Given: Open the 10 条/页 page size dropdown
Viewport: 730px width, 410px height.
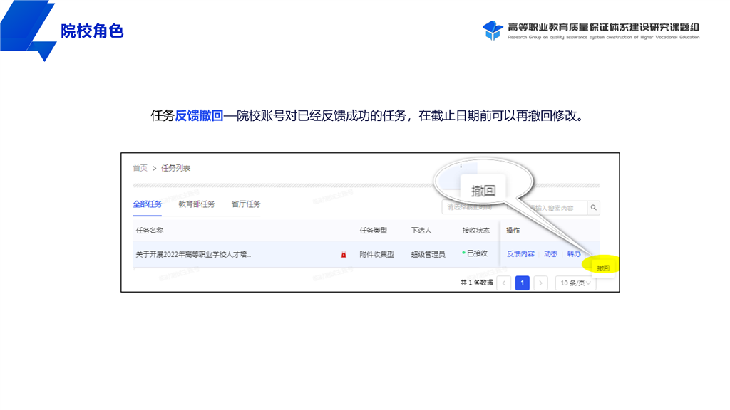Looking at the screenshot, I should (575, 283).
